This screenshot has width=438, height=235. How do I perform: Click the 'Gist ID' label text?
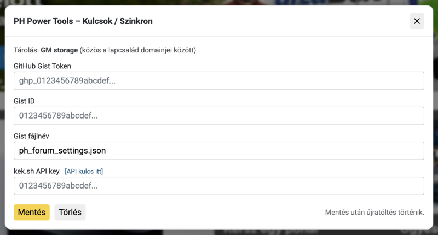[24, 101]
